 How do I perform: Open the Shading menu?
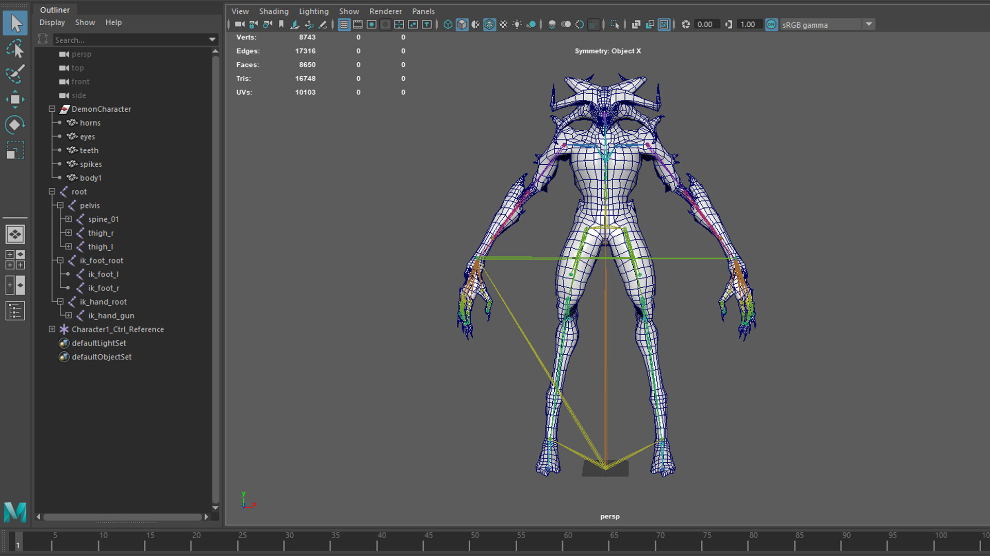274,11
